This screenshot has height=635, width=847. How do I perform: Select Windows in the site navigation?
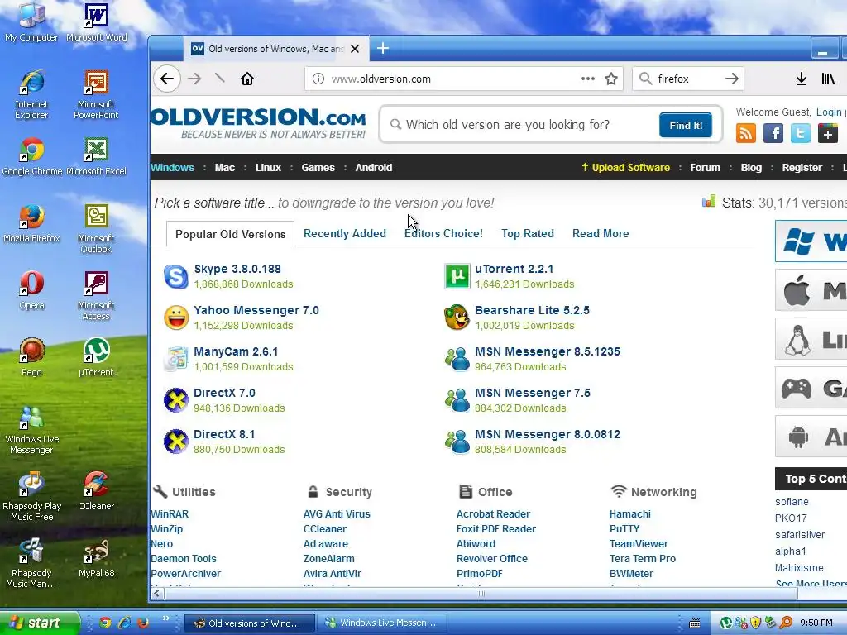click(x=172, y=167)
